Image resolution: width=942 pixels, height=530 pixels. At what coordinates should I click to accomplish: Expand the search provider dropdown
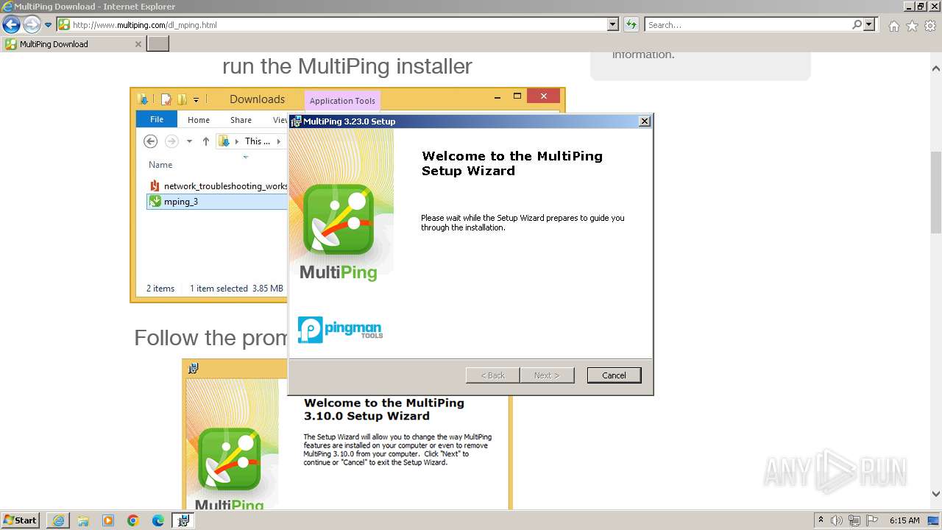869,25
